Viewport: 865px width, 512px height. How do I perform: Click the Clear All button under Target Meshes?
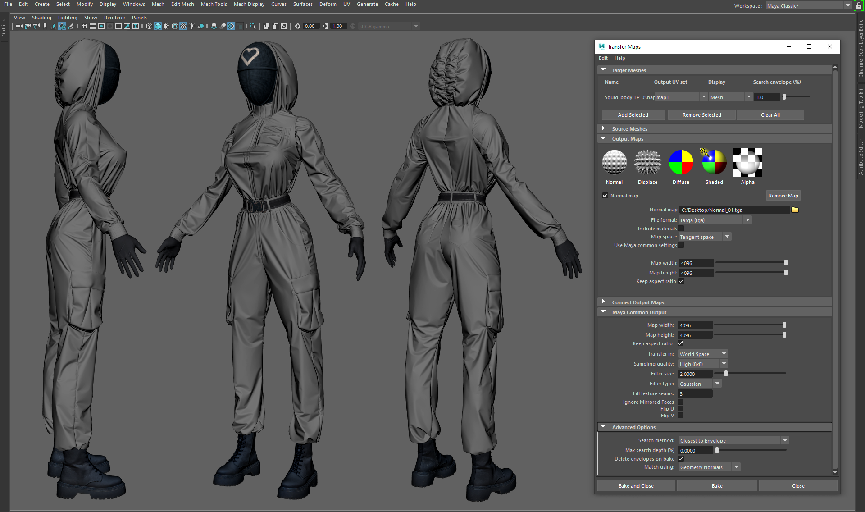(769, 114)
